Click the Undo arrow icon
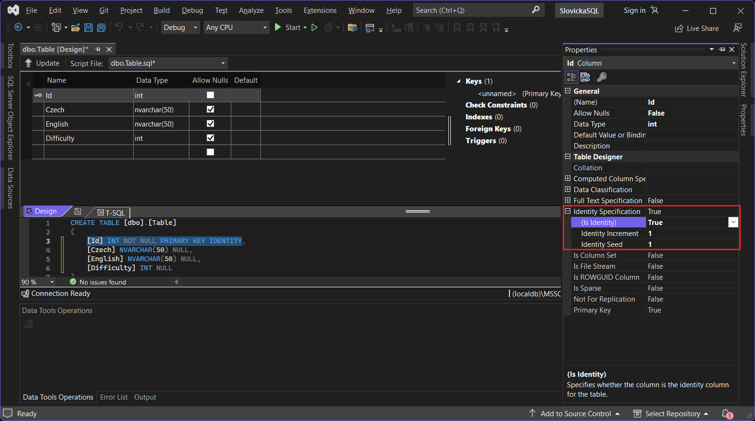755x421 pixels. 119,28
